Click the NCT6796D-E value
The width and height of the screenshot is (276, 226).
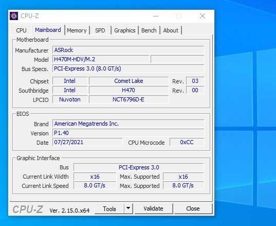[128, 99]
